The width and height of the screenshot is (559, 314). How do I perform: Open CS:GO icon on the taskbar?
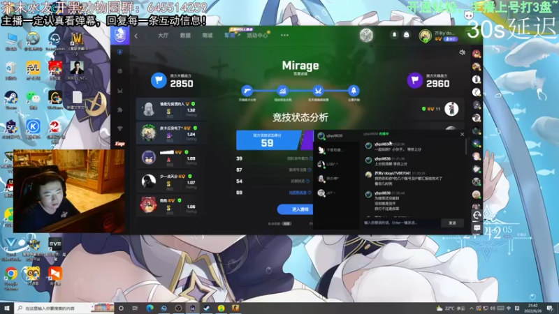[x=235, y=308]
